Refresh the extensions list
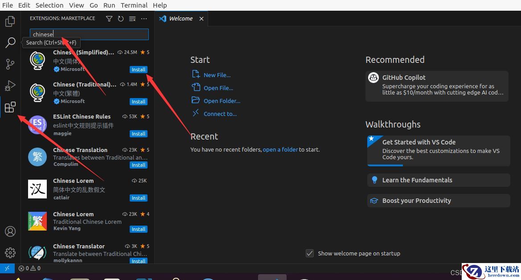The width and height of the screenshot is (521, 280). click(121, 19)
